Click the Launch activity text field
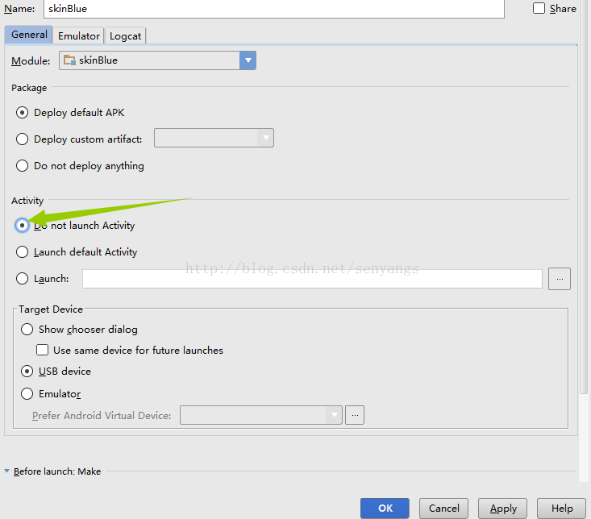The image size is (591, 519). 312,279
